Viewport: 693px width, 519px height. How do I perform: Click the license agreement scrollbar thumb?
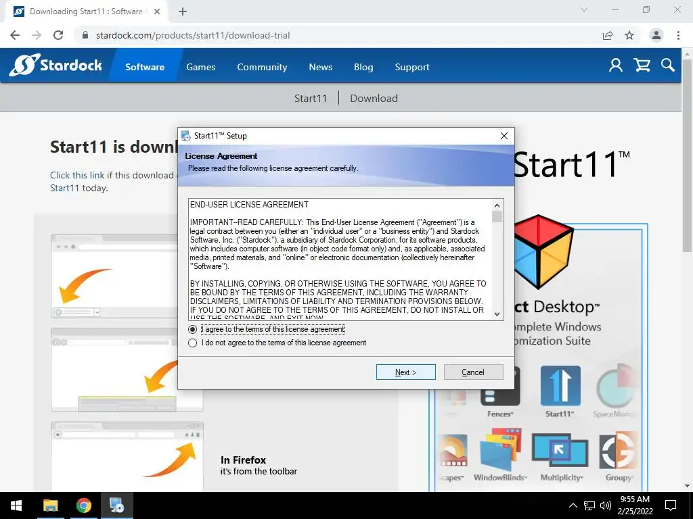click(x=497, y=216)
